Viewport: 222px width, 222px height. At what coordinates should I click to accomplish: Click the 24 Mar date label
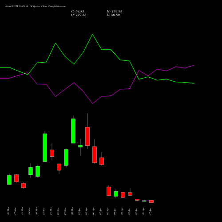pyautogui.click(x=51, y=211)
